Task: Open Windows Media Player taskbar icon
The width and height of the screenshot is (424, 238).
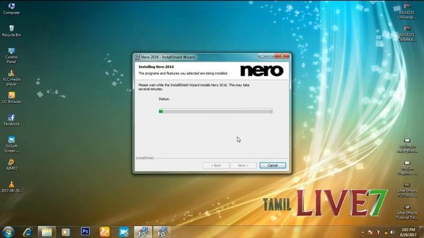Action: point(66,232)
